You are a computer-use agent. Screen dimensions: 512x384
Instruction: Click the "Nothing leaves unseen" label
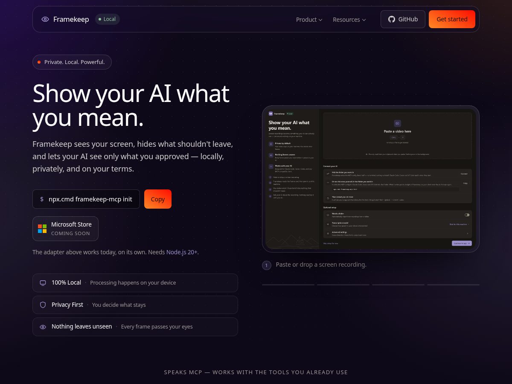tap(81, 326)
